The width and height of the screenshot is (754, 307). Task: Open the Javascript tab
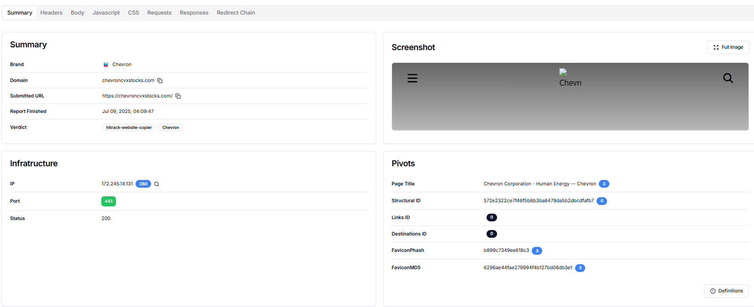(x=106, y=13)
